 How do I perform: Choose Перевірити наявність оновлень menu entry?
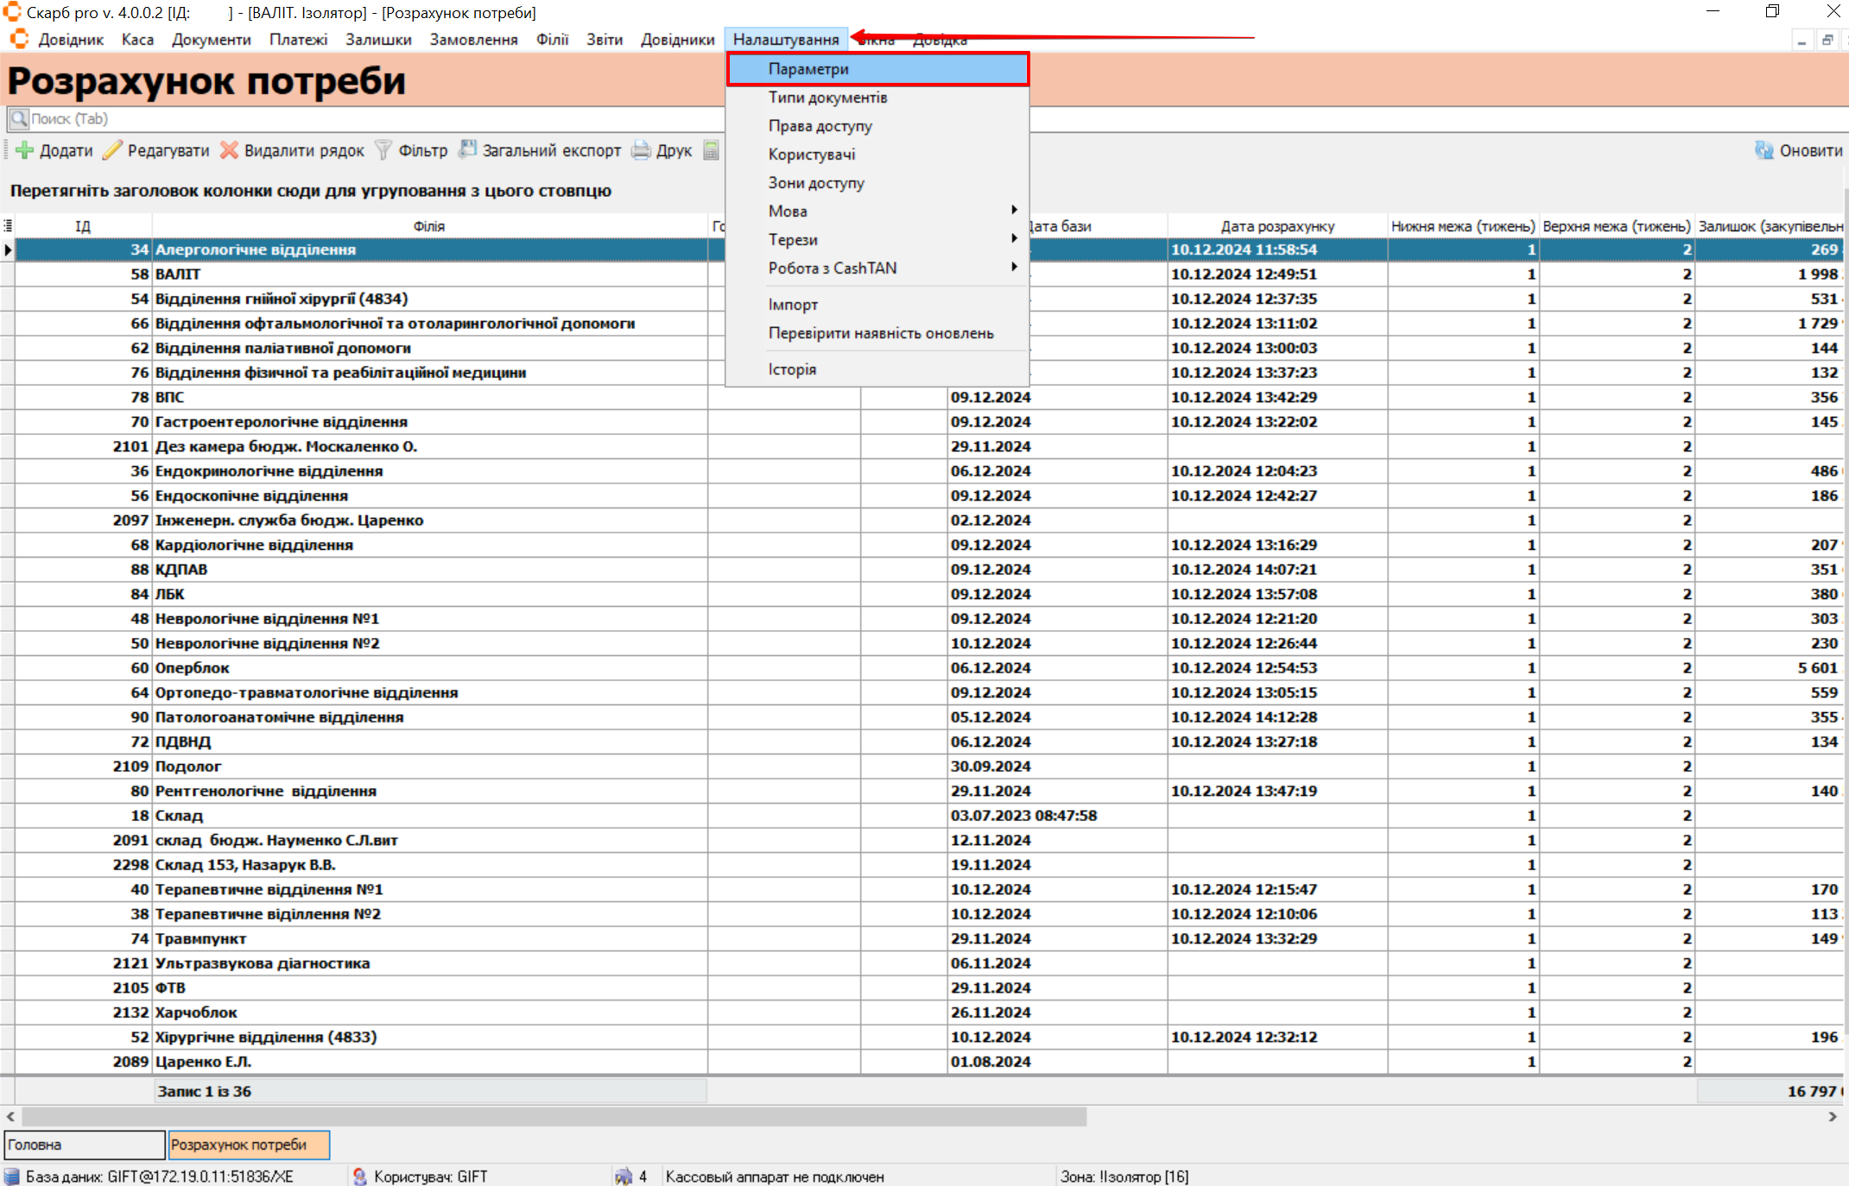point(881,333)
